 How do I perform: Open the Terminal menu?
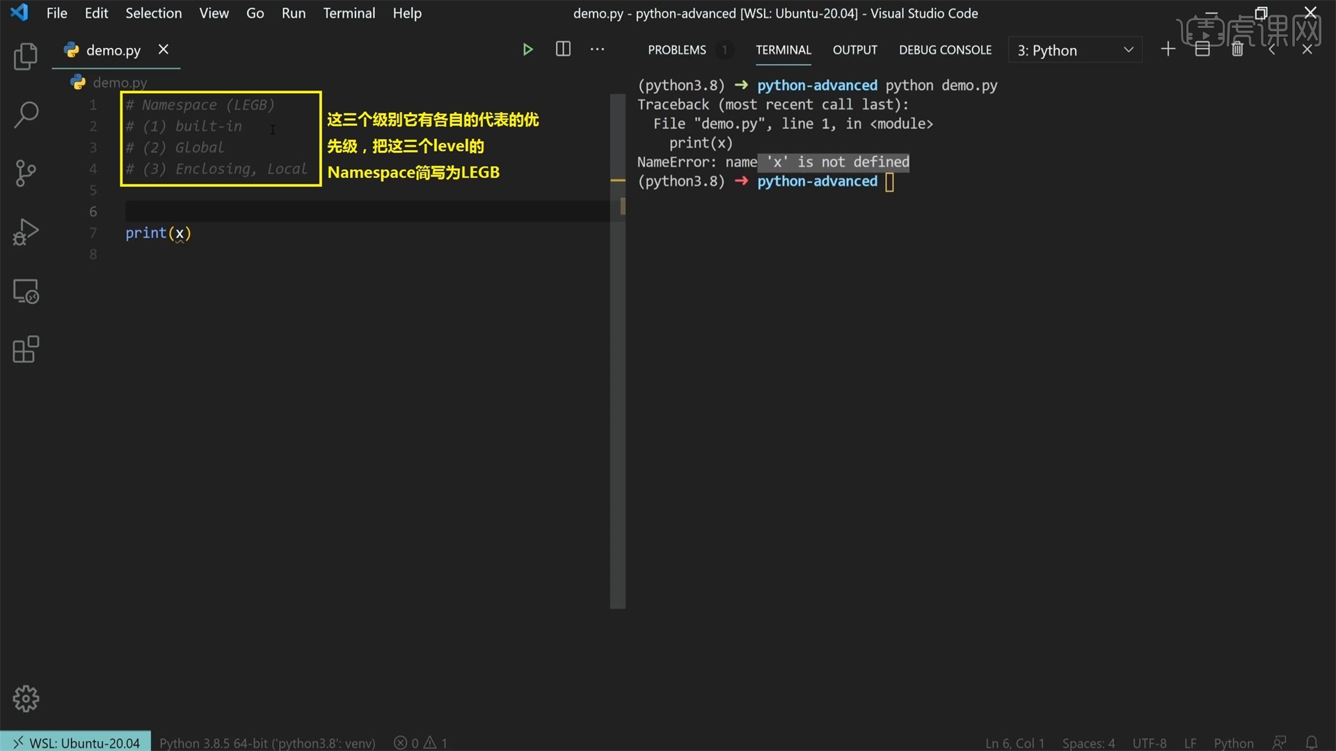[349, 13]
